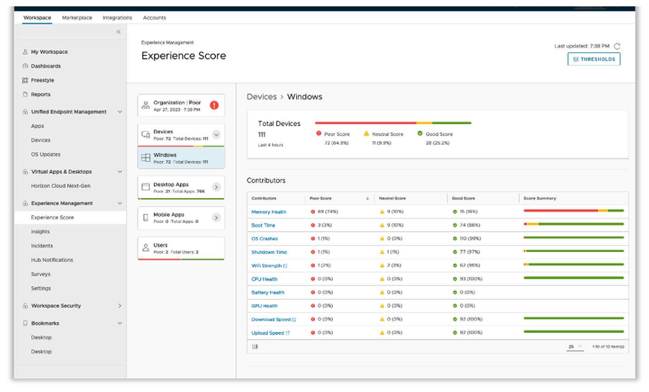Open the Integrations tab
Screen dimensions: 649x392
117,18
